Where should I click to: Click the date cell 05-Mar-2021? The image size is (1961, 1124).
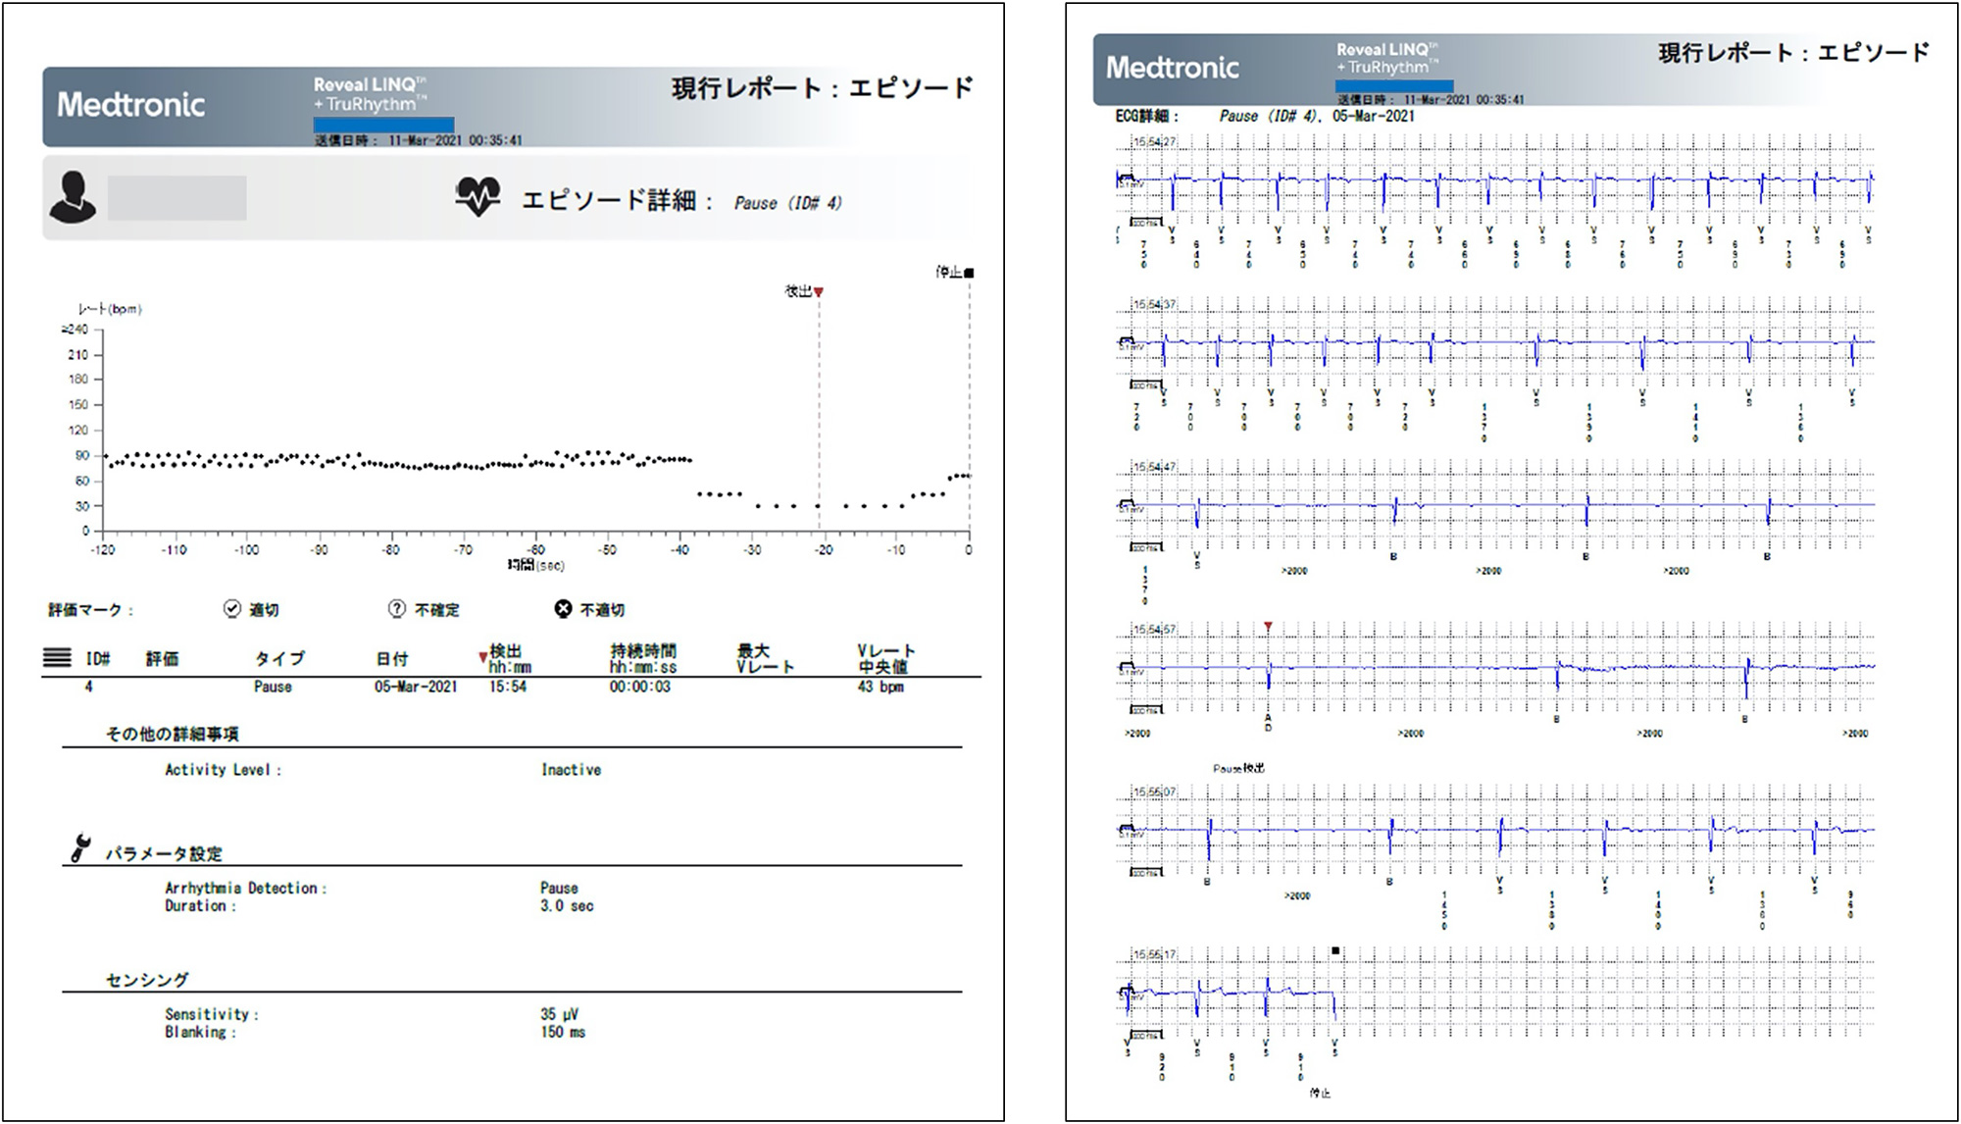click(x=416, y=687)
